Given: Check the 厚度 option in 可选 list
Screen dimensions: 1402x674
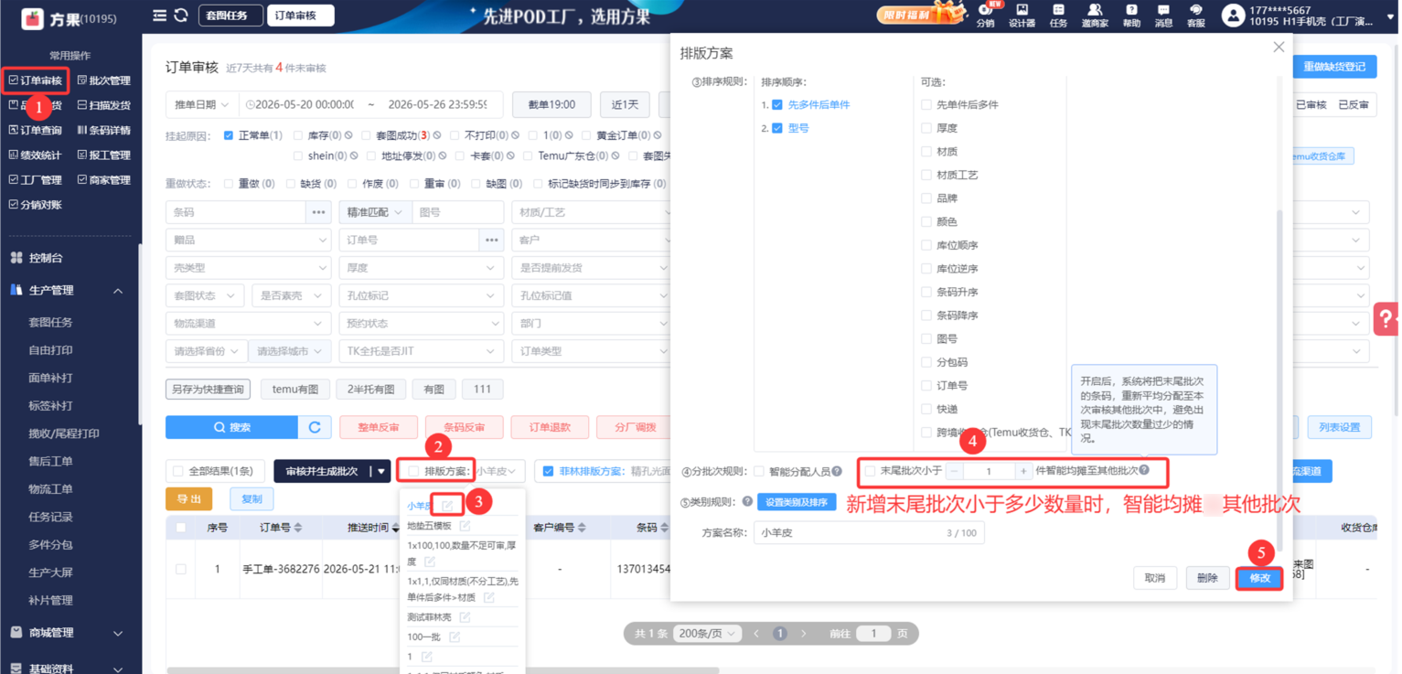Looking at the screenshot, I should pyautogui.click(x=926, y=128).
